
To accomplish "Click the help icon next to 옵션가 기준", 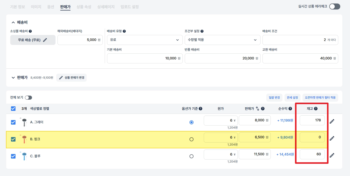I will 200,109.
